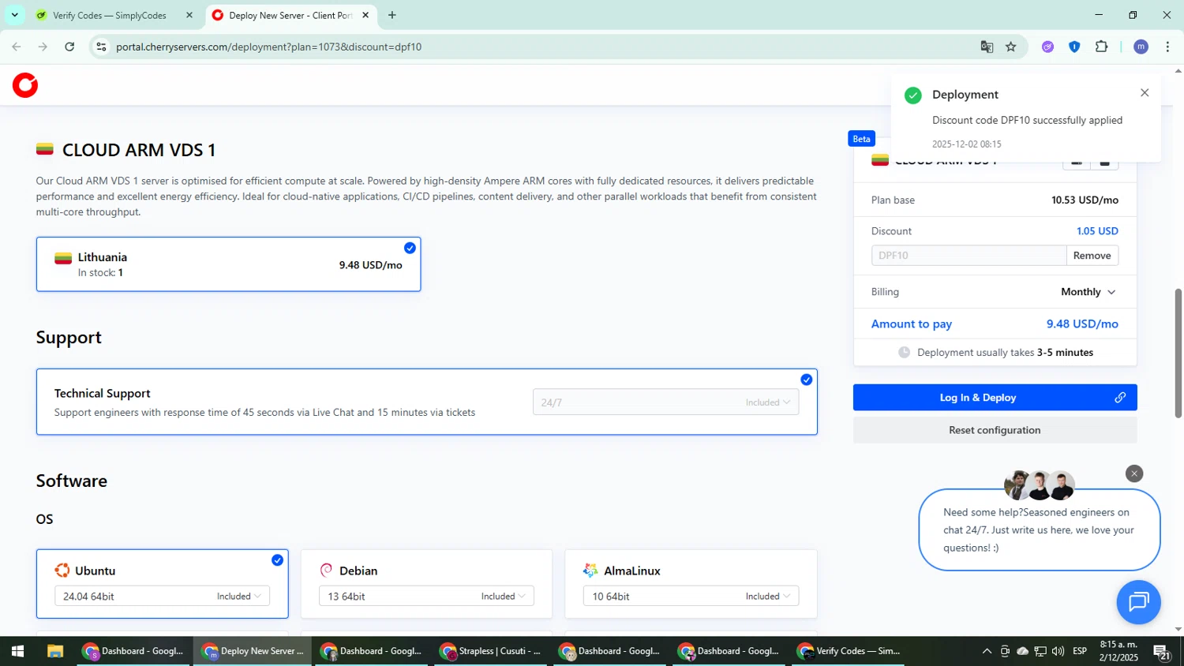Bookmark this page with the star icon
1184x666 pixels.
coord(1011,47)
